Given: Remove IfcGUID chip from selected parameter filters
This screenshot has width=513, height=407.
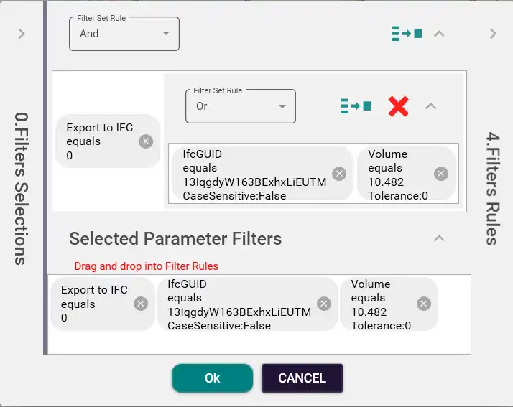Looking at the screenshot, I should tap(324, 304).
